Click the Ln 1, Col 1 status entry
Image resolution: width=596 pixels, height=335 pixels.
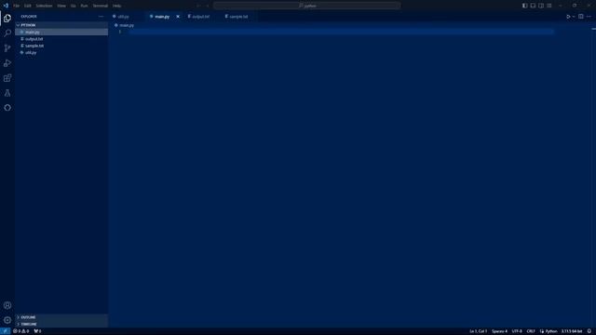[x=478, y=331]
